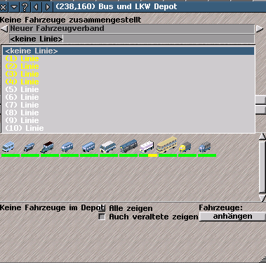Open the title bar down-arrow menu

14,7
